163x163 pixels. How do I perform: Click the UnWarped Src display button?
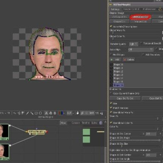[x=120, y=17]
